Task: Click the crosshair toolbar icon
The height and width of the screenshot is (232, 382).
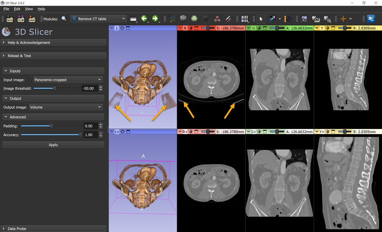Action: (343, 19)
